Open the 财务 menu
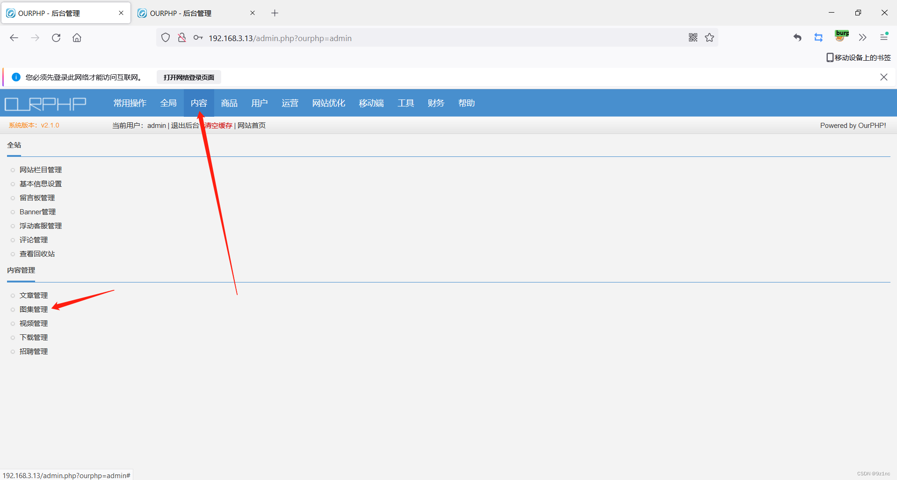The height and width of the screenshot is (480, 897). [436, 103]
